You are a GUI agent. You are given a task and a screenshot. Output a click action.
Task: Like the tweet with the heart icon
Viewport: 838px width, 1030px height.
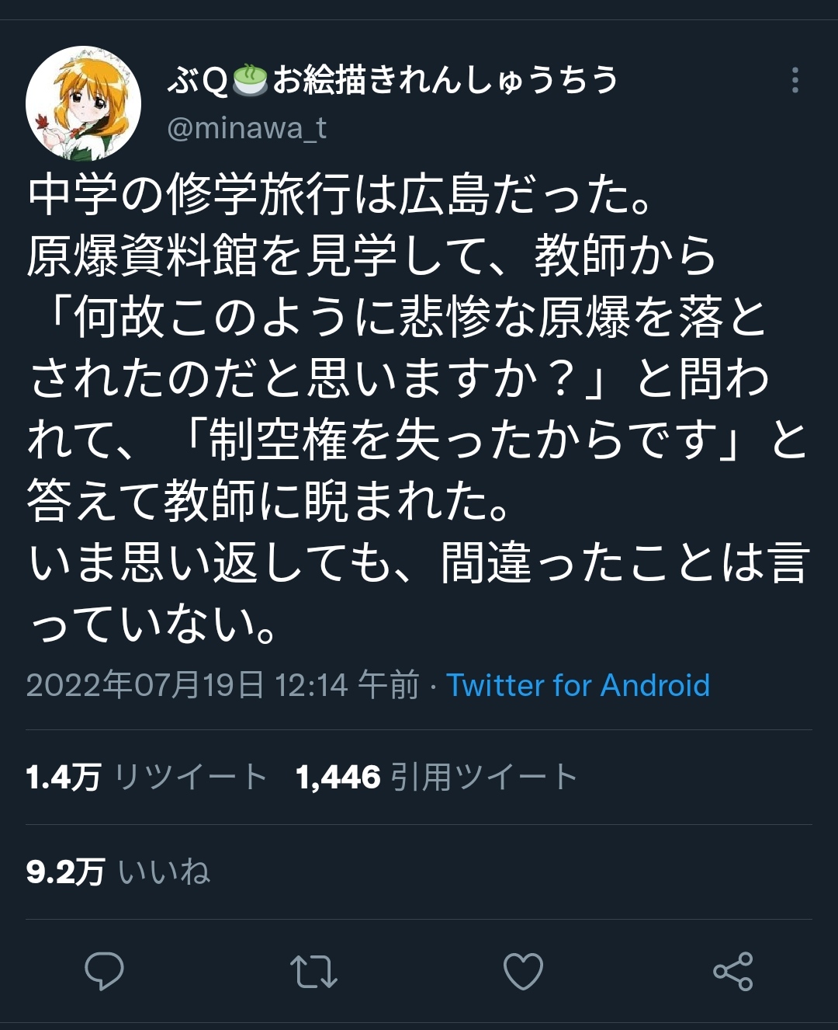[523, 972]
